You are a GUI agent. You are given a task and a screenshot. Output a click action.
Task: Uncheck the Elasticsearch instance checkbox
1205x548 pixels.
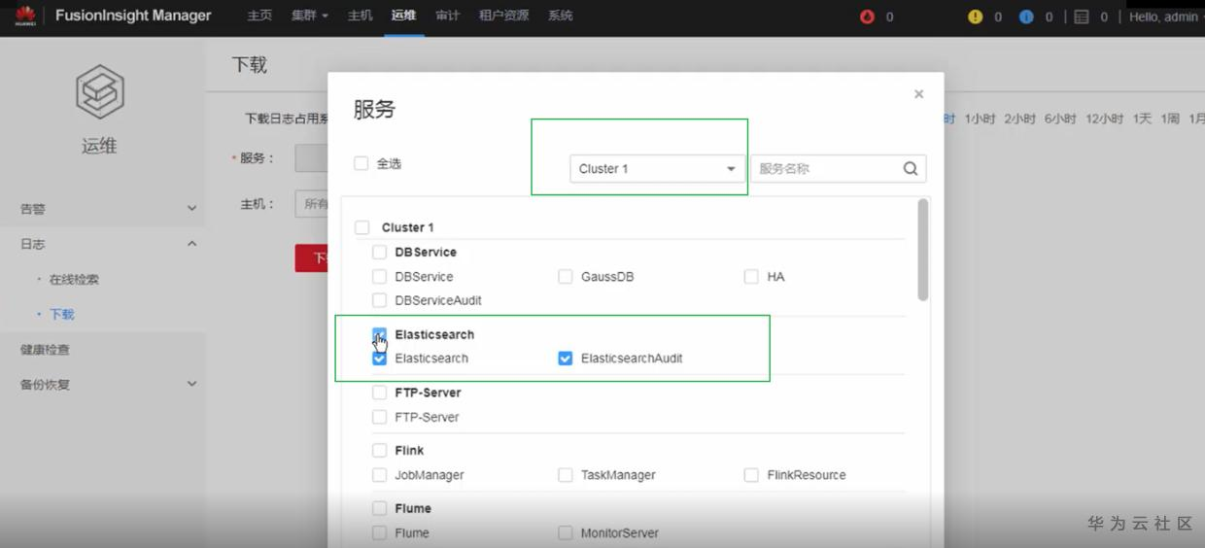(x=380, y=359)
